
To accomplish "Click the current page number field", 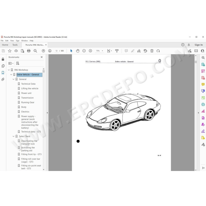I will coord(57,51).
